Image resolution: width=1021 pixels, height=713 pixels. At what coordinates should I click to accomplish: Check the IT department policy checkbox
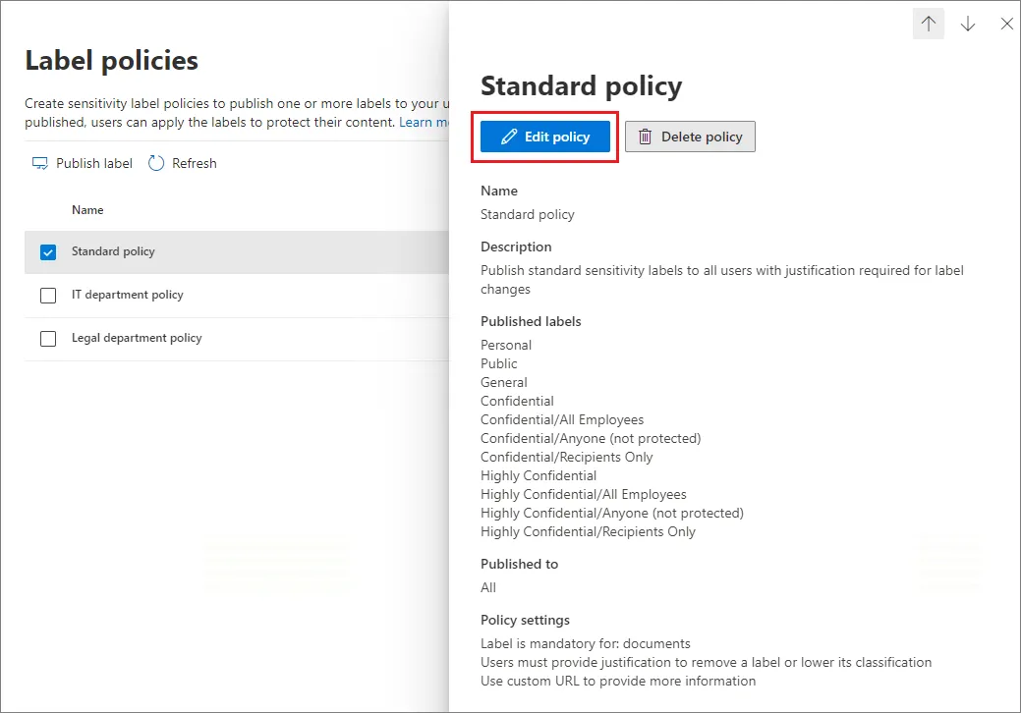pyautogui.click(x=48, y=296)
